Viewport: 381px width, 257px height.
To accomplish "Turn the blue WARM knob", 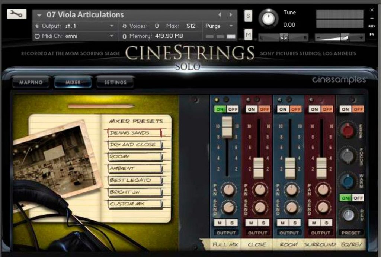I will click(x=348, y=181).
